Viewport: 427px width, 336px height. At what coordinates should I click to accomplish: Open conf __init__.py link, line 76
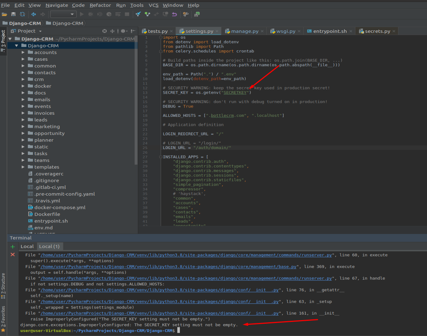click(x=160, y=290)
